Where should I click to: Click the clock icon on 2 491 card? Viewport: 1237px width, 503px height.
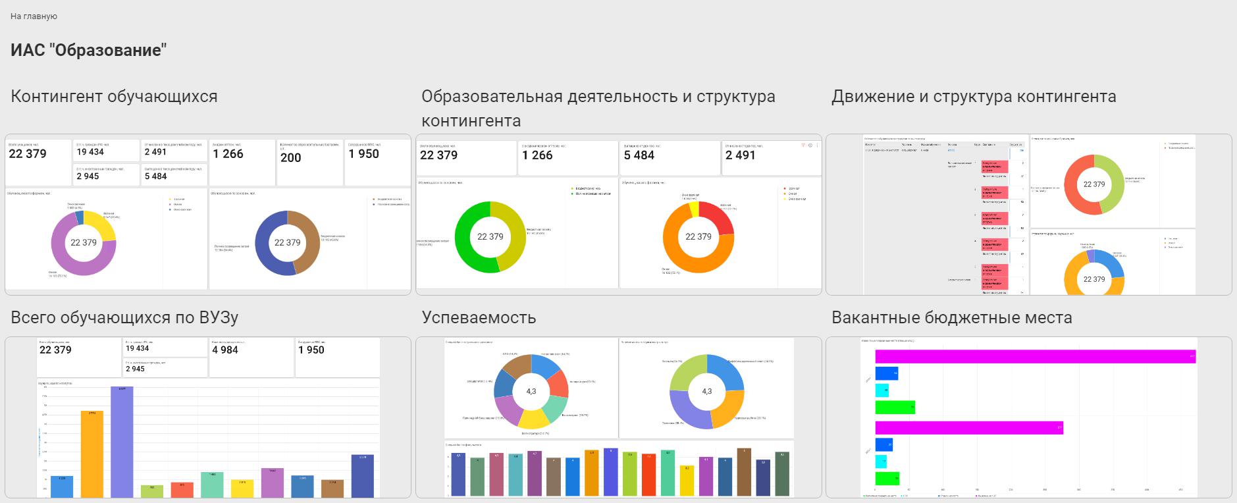(810, 146)
